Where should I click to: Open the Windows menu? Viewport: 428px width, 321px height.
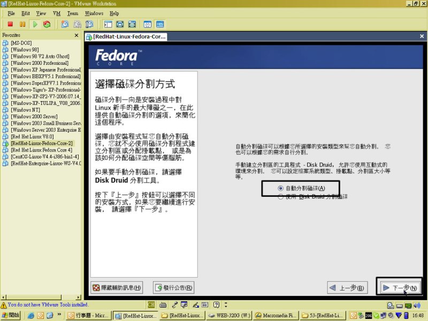pos(94,13)
